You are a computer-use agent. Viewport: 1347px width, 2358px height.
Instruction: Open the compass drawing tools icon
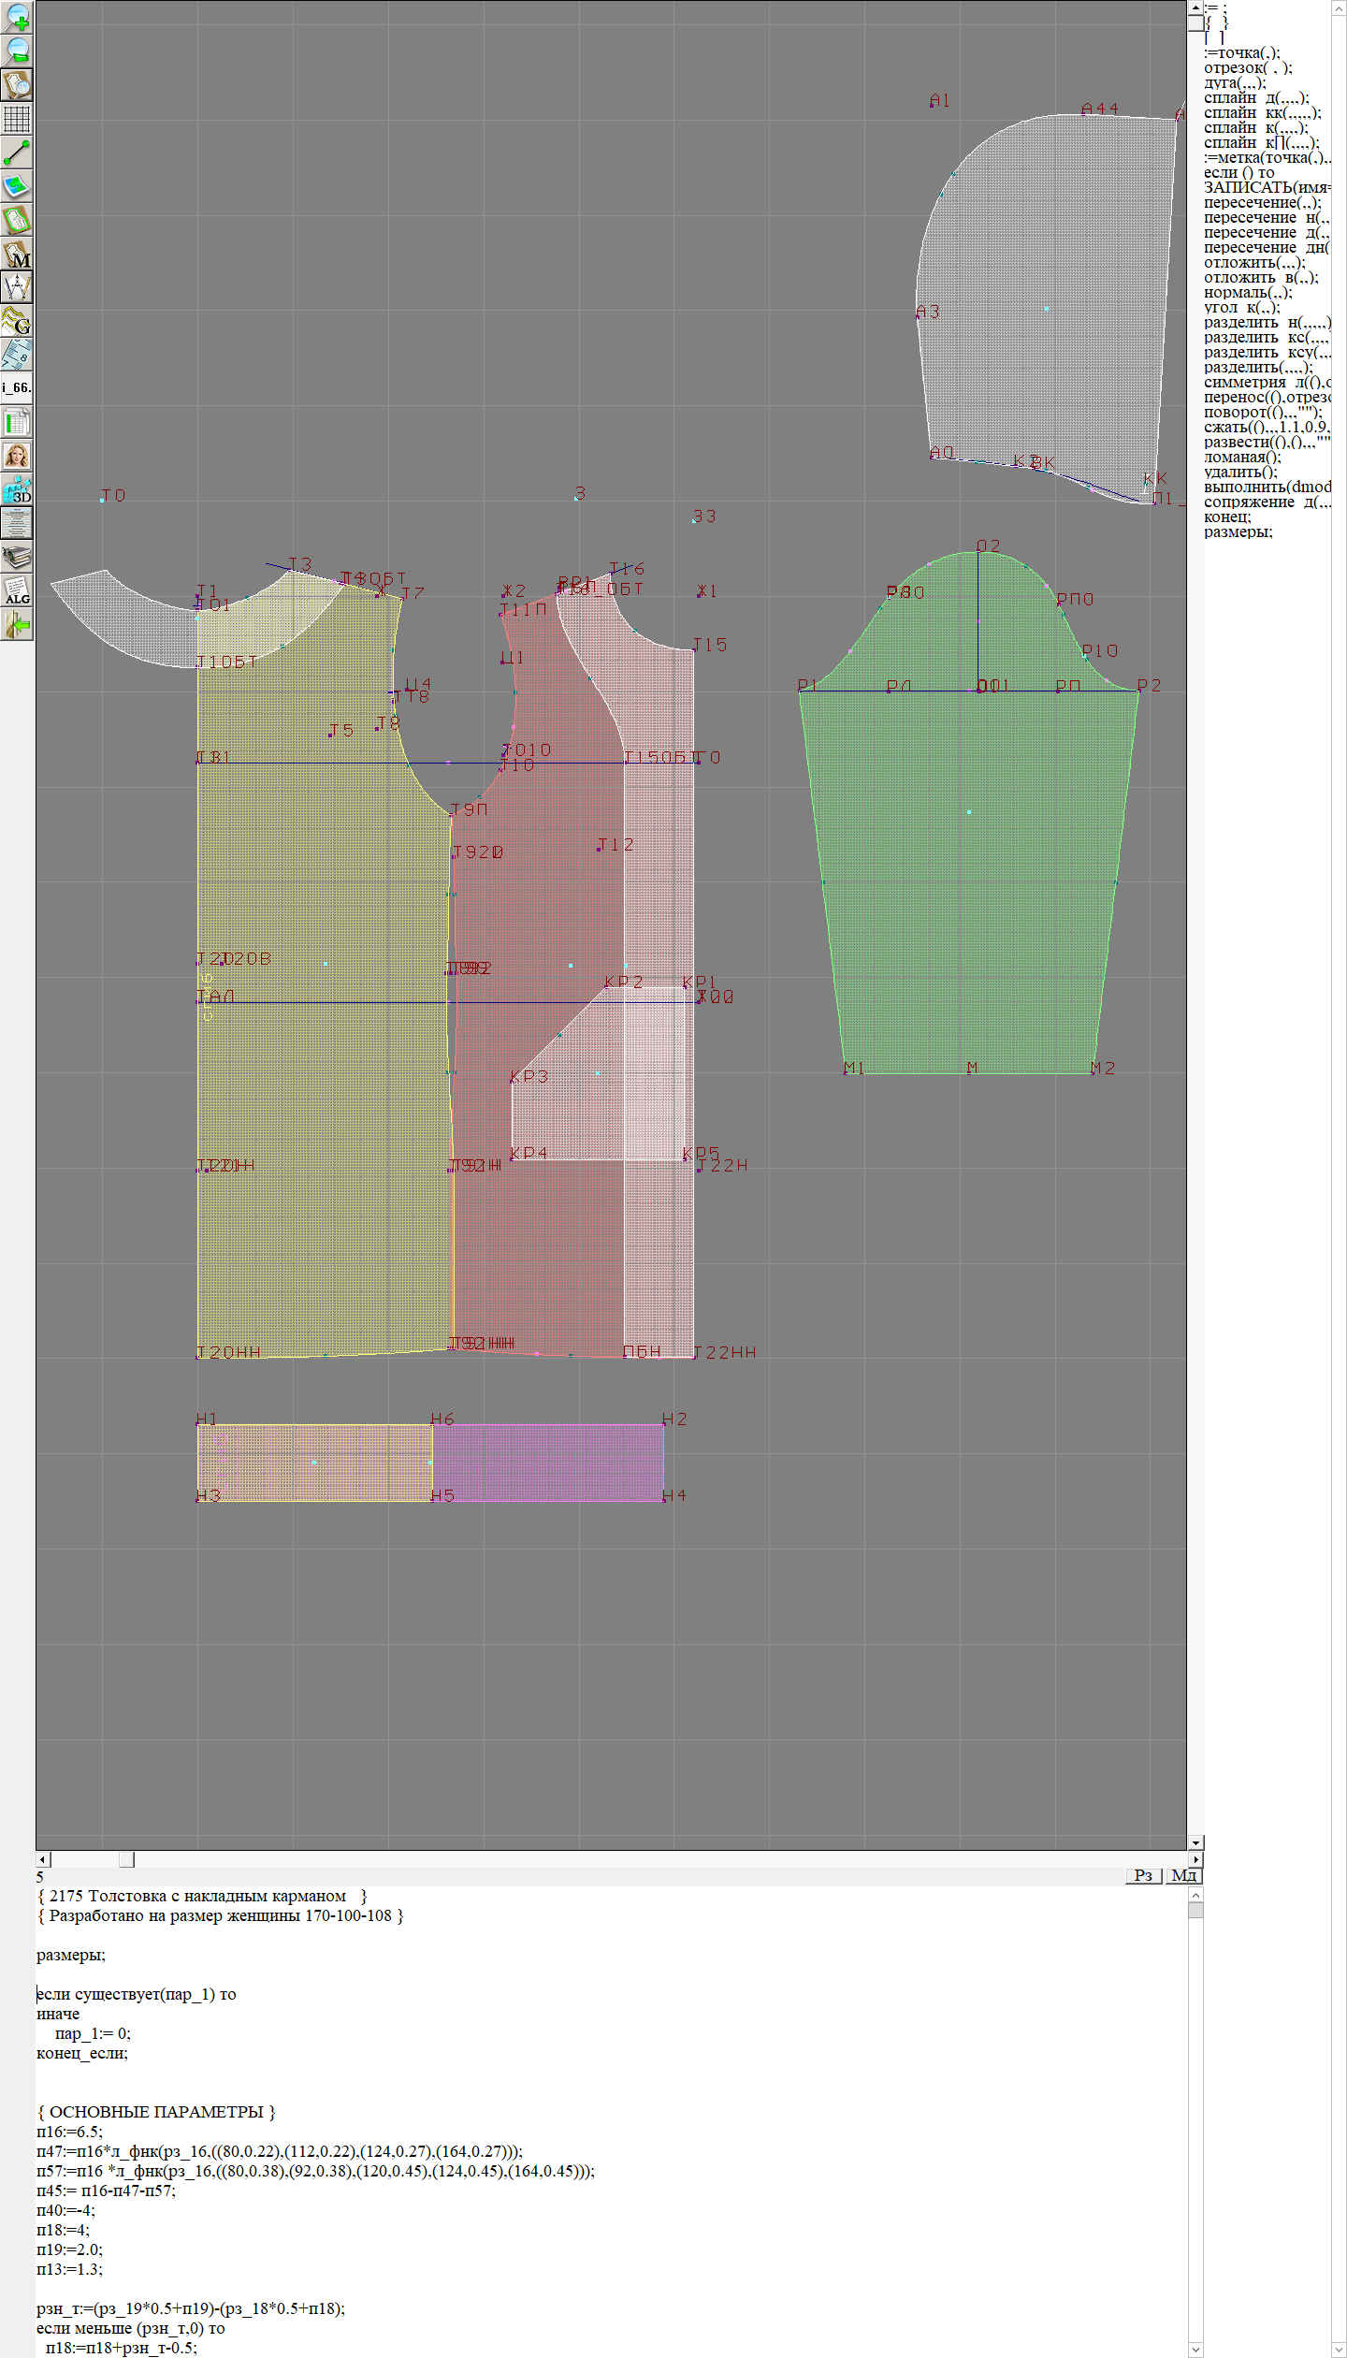17,287
